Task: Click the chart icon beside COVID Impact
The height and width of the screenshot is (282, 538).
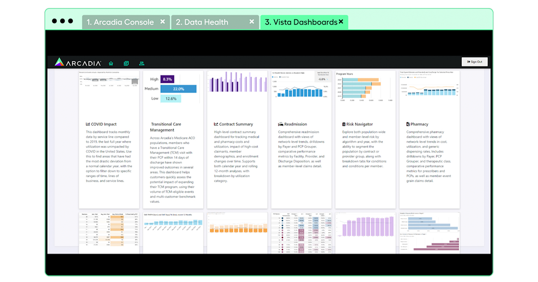Action: coord(88,124)
